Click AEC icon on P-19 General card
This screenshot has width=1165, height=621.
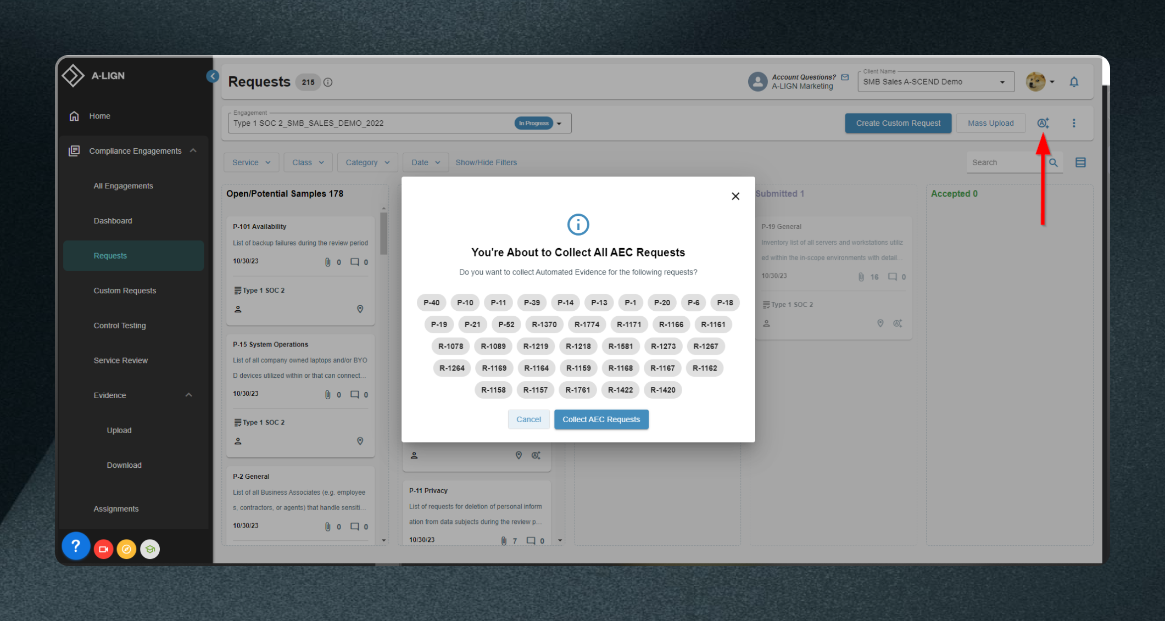pyautogui.click(x=898, y=323)
